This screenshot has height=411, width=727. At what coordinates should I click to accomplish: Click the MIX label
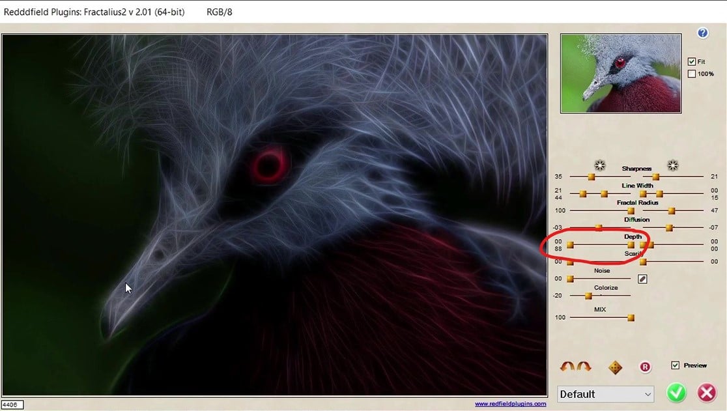tap(600, 309)
